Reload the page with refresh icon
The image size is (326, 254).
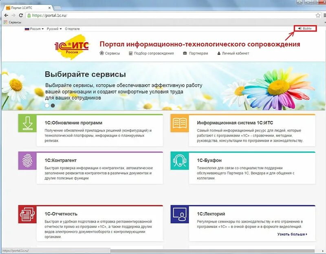point(21,15)
